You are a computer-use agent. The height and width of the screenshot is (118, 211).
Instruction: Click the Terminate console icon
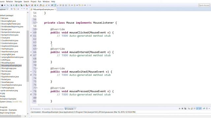179,108
